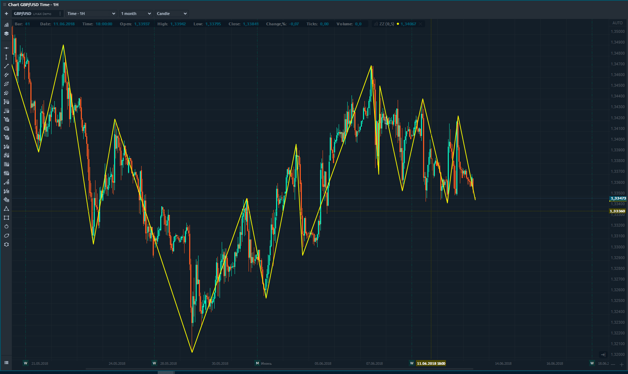Click the ZZ indicator yellow color dot

coord(398,24)
